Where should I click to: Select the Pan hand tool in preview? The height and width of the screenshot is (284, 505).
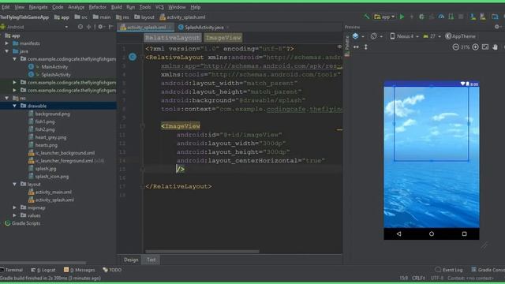[x=496, y=47]
